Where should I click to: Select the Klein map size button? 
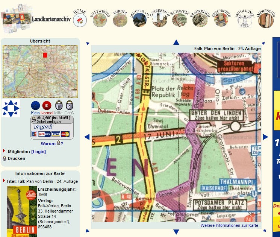[35, 106]
